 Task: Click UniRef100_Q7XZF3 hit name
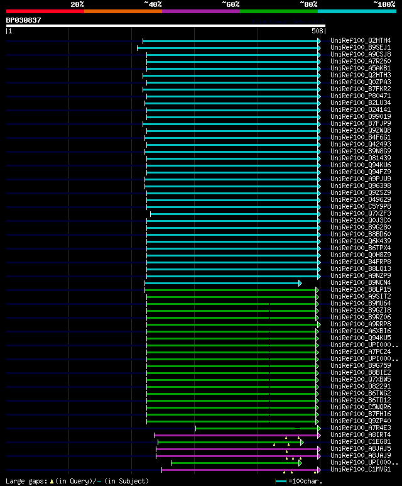click(361, 213)
